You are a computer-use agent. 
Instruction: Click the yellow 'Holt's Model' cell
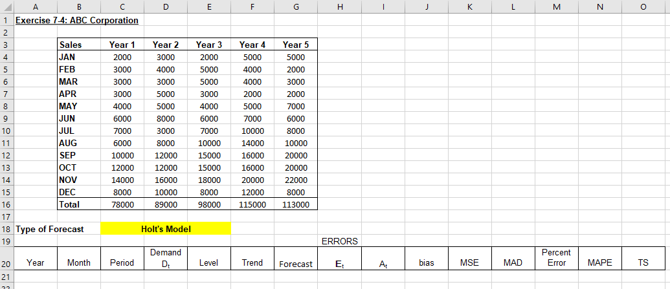click(166, 229)
